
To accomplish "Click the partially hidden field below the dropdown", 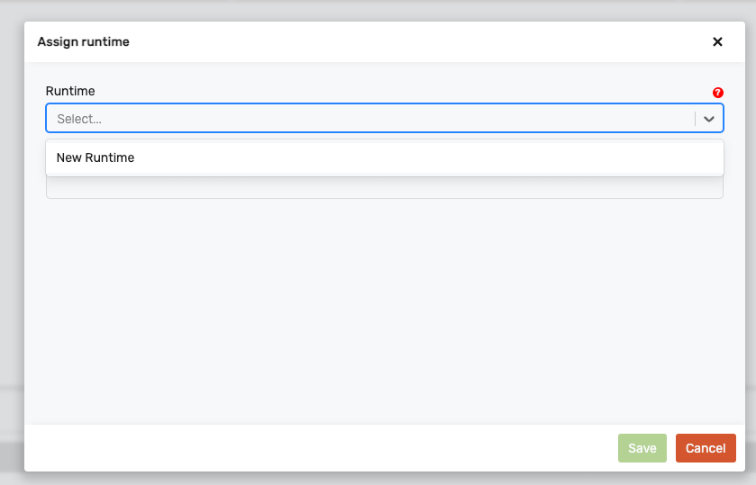I will point(384,188).
